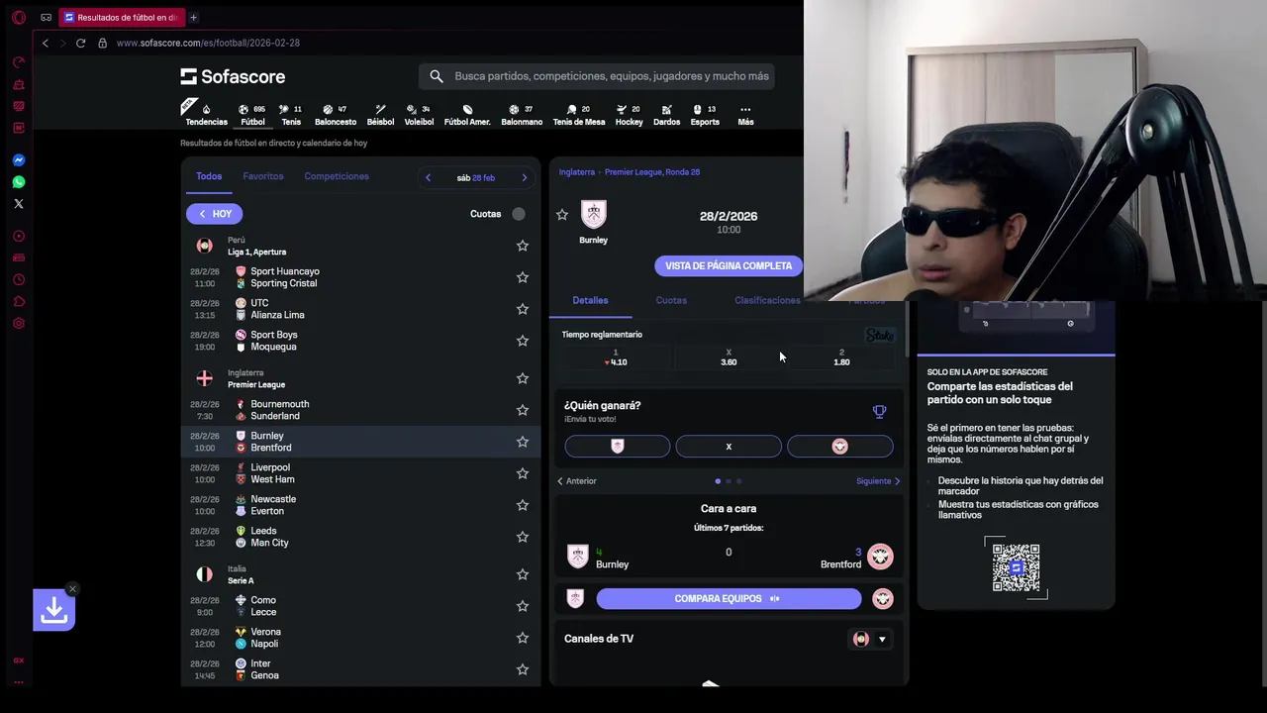
Task: Go to Siguiente card
Action: [879, 481]
